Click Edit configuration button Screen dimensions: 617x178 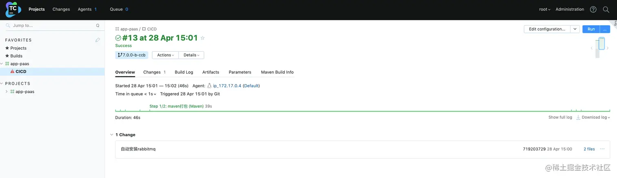click(x=547, y=29)
